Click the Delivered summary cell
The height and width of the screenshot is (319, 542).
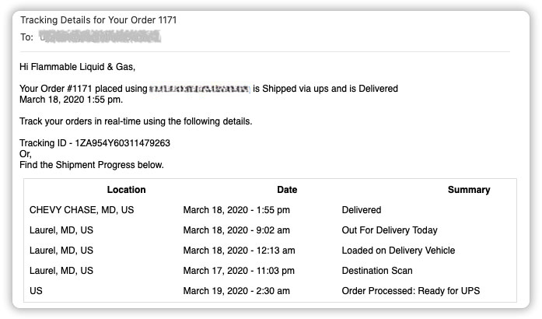pos(362,210)
